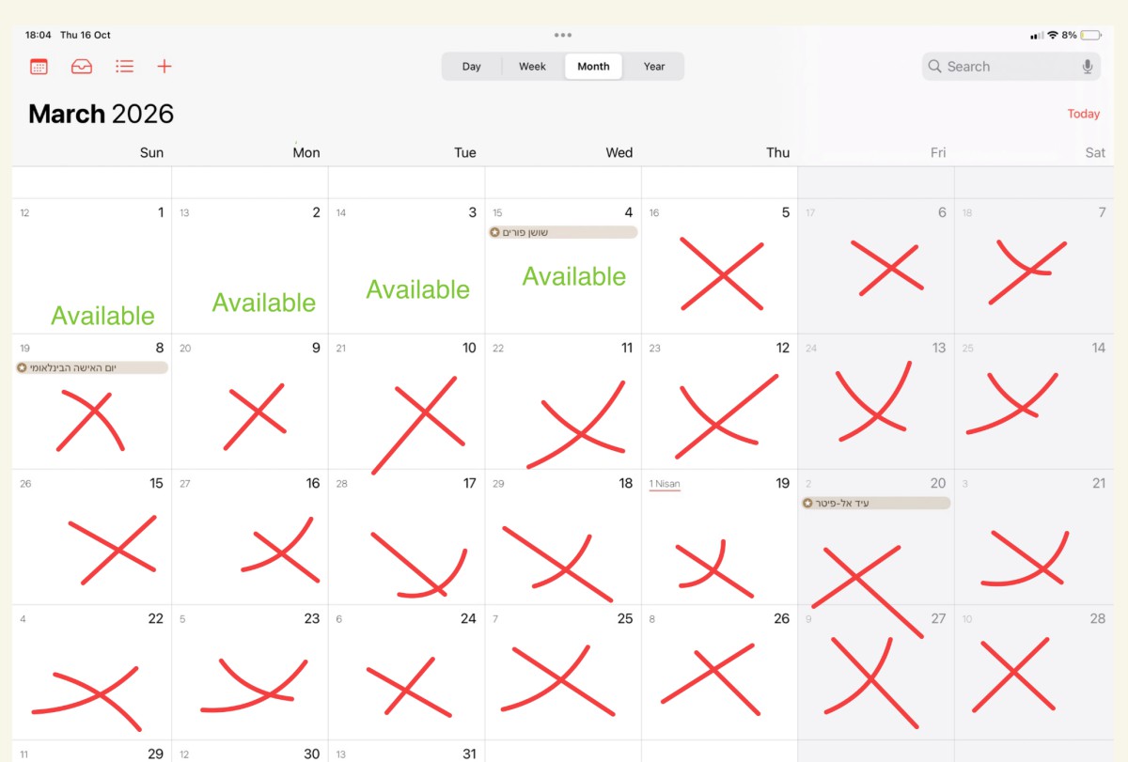Open the calendars list icon
Image resolution: width=1128 pixels, height=762 pixels.
point(39,67)
